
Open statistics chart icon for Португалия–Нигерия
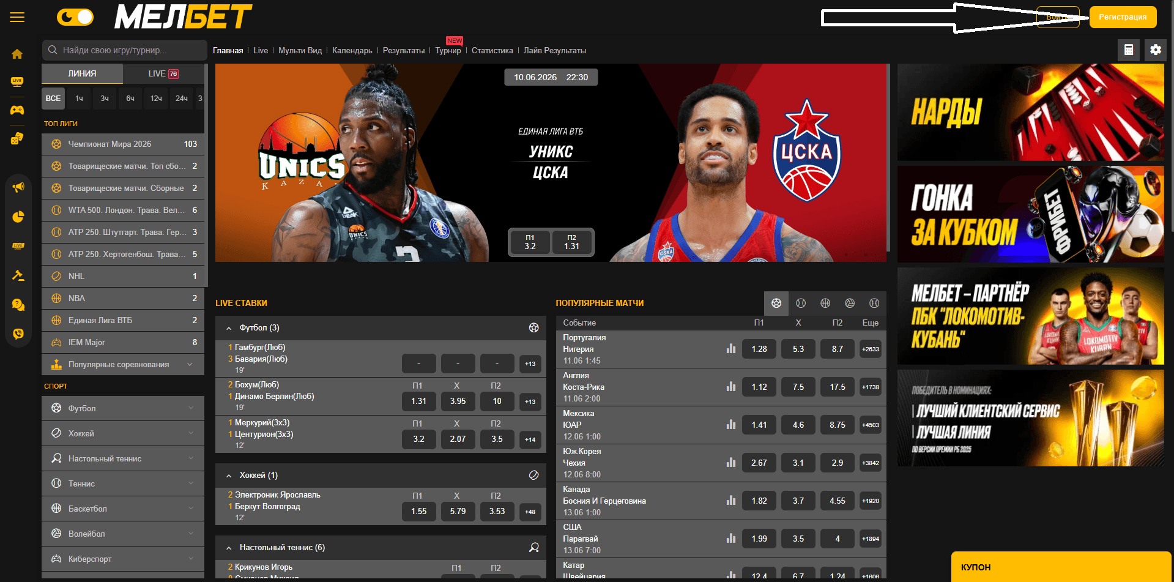pos(731,349)
